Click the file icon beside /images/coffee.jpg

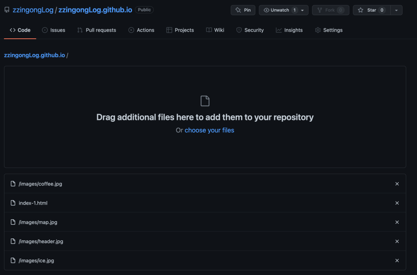(13, 184)
